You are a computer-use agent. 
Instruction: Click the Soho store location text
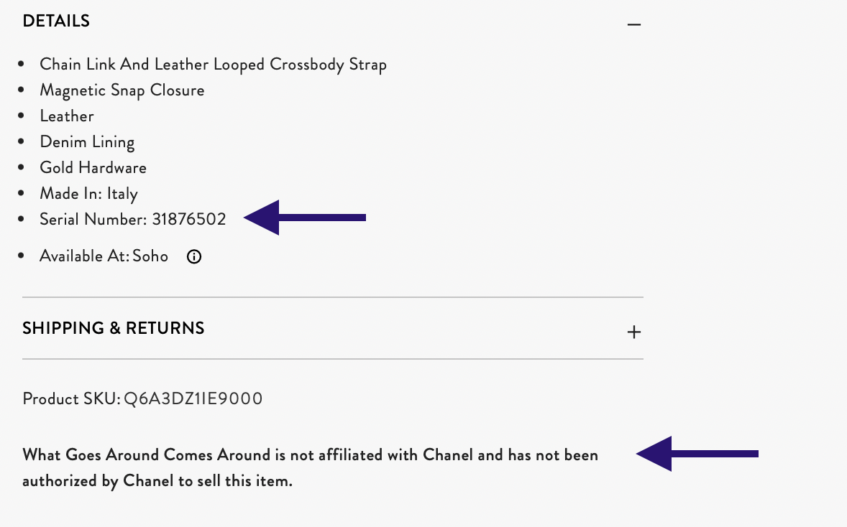[x=150, y=256]
